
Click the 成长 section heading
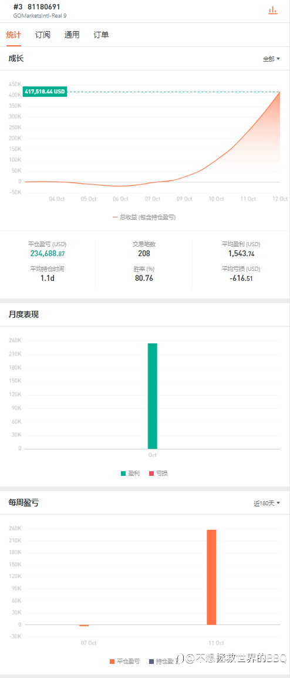point(16,58)
